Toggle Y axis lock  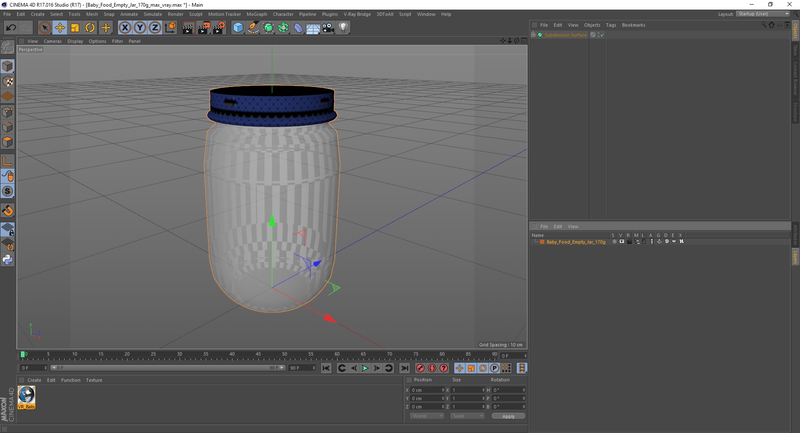pos(140,28)
